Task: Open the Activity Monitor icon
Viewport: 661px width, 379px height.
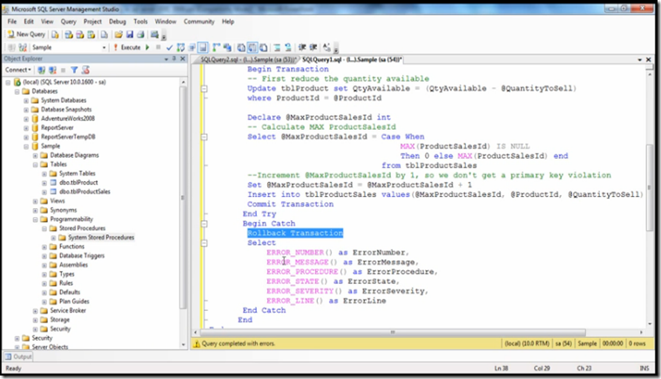Action: click(x=155, y=35)
